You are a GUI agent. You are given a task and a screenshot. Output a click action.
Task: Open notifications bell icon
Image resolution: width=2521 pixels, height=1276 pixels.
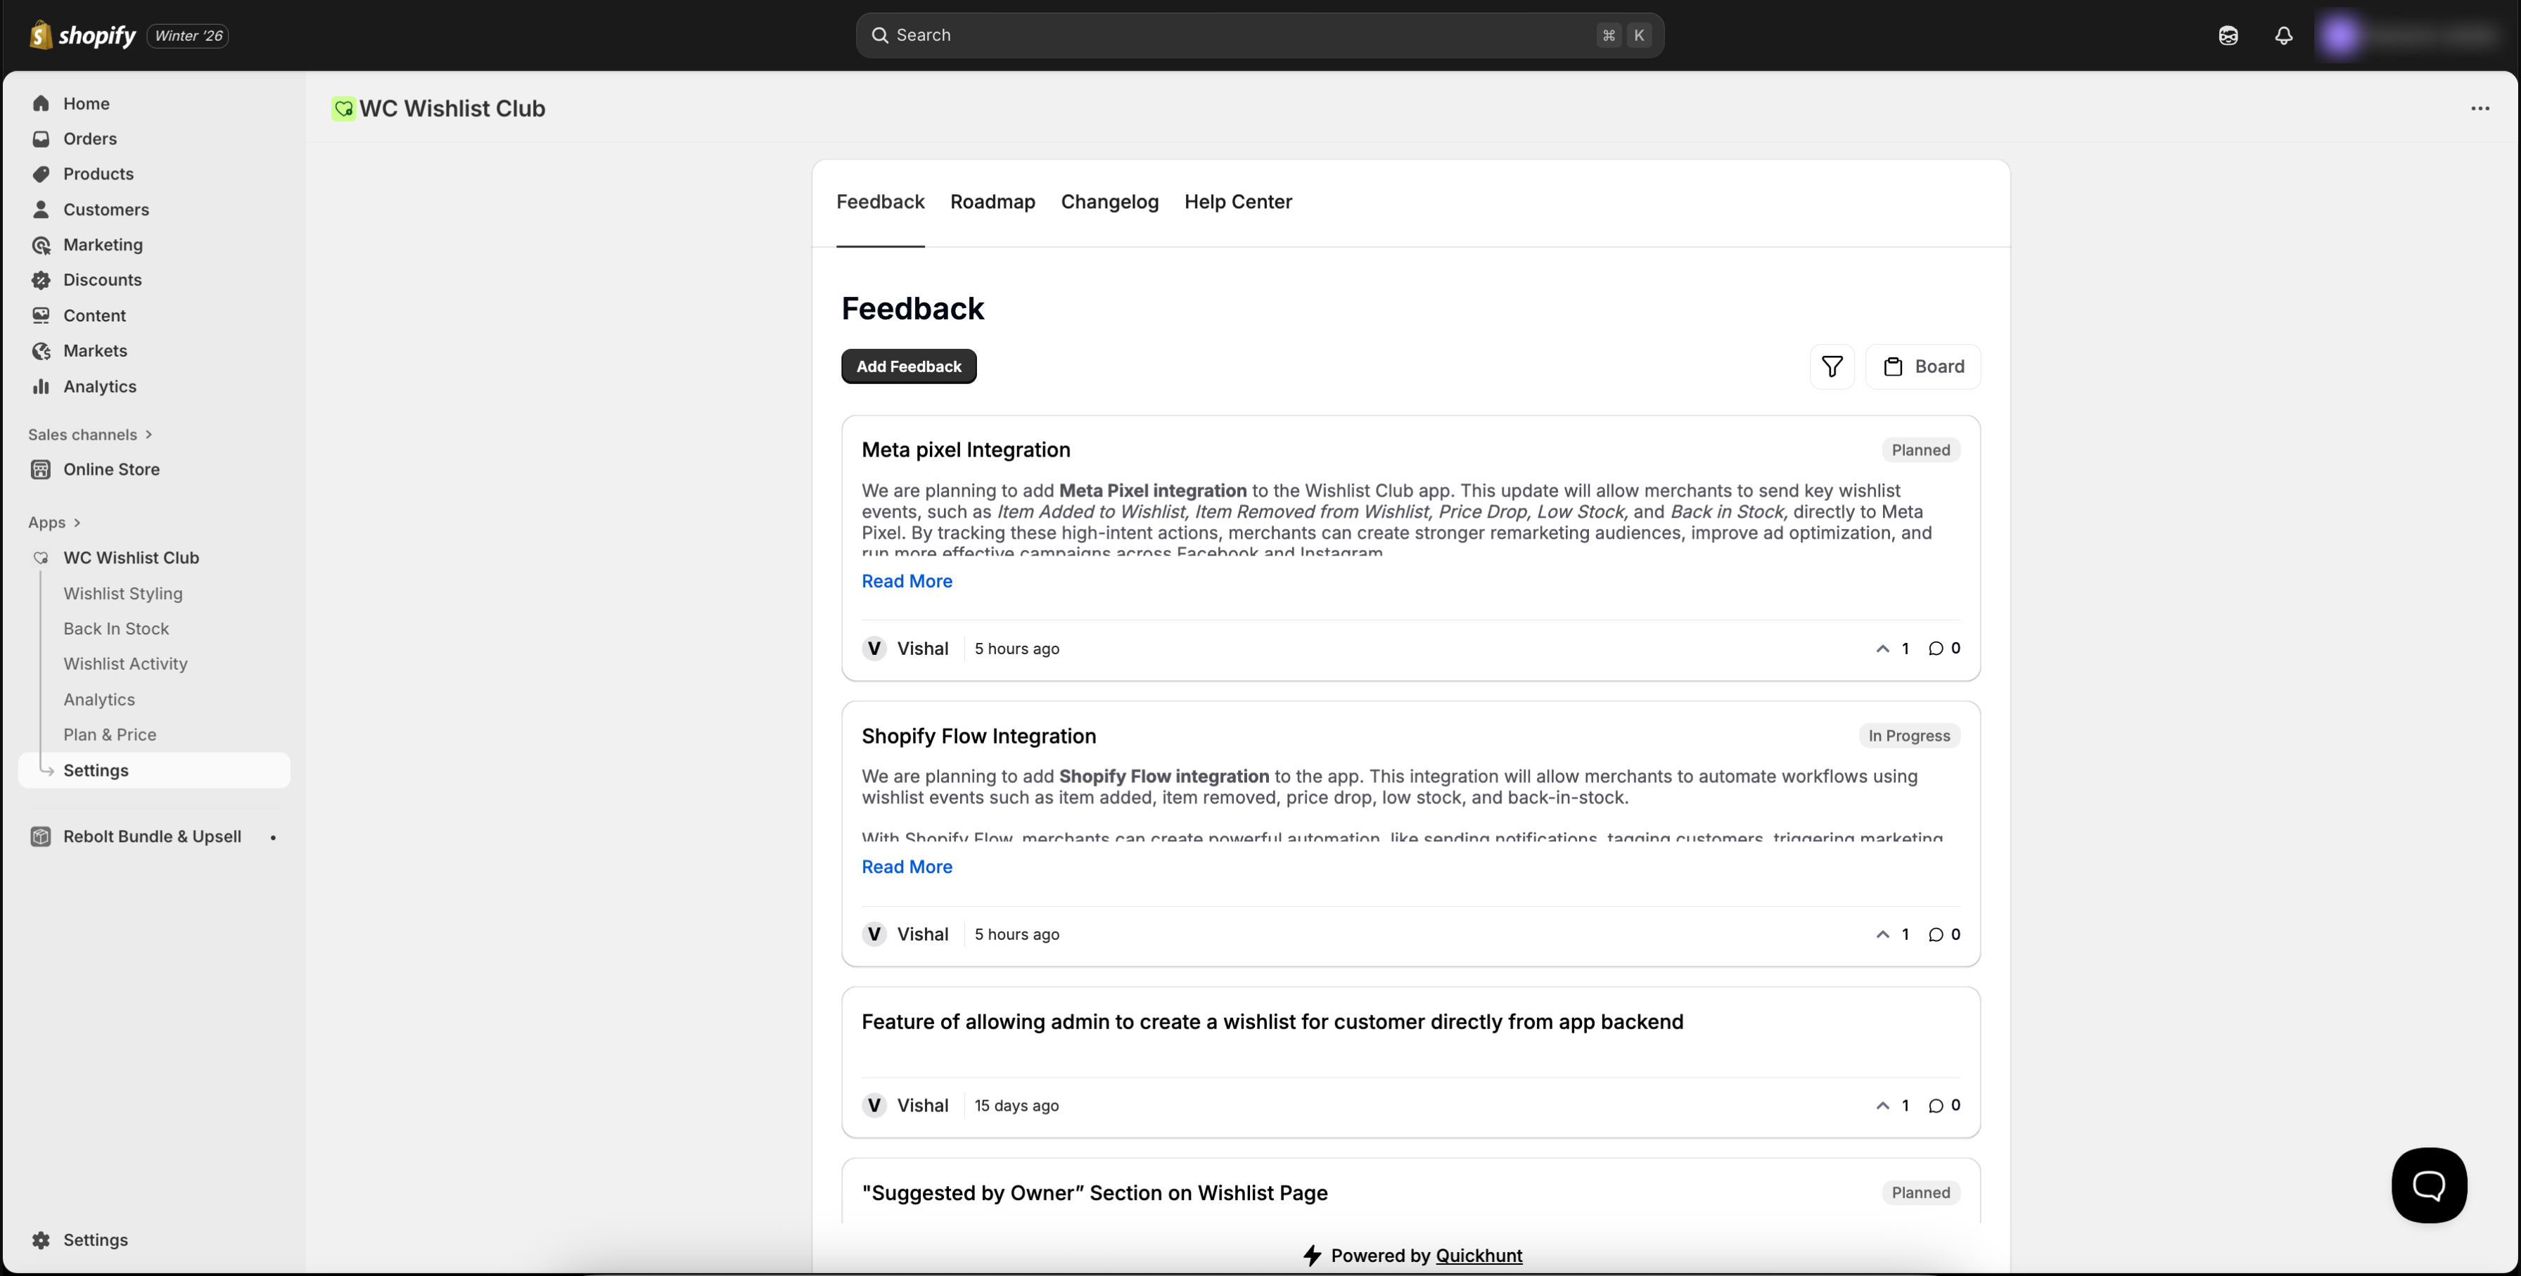pos(2283,36)
